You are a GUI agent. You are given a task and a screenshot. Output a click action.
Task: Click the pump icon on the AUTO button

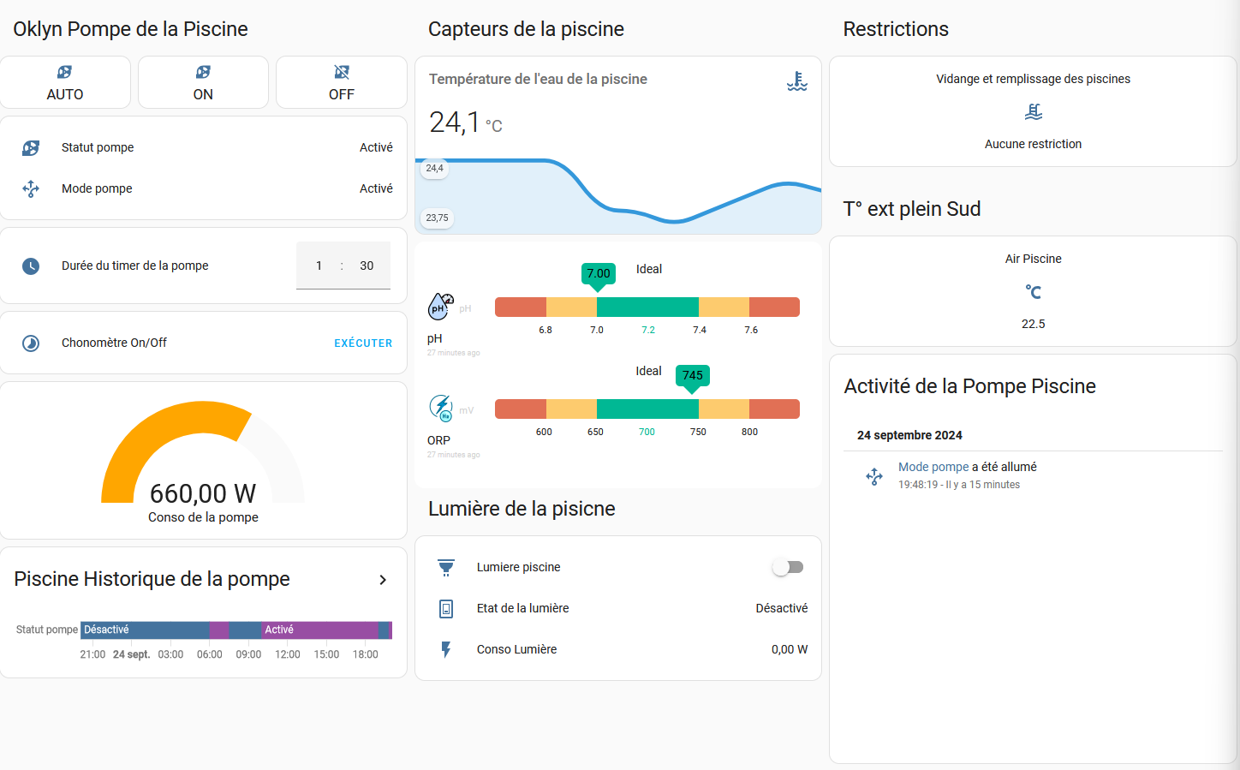65,72
